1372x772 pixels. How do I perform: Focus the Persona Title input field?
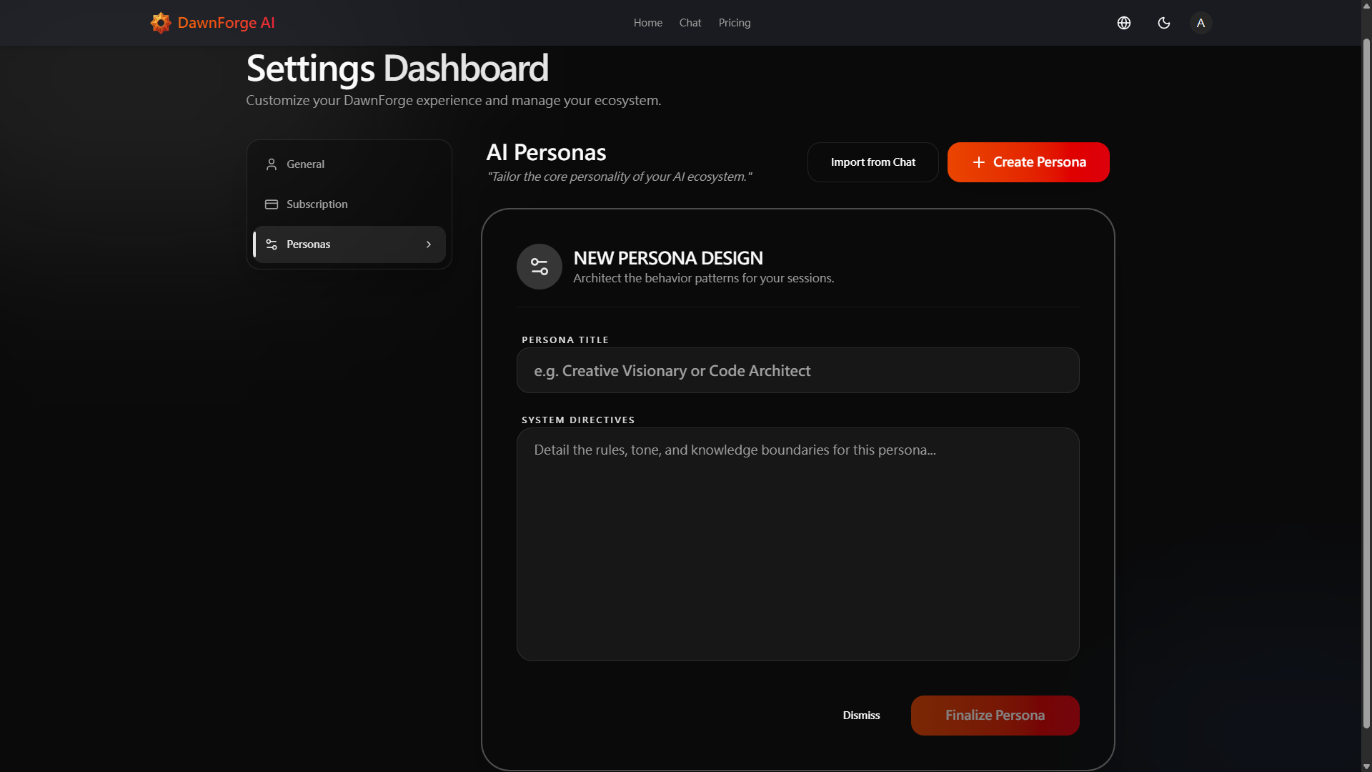coord(797,370)
